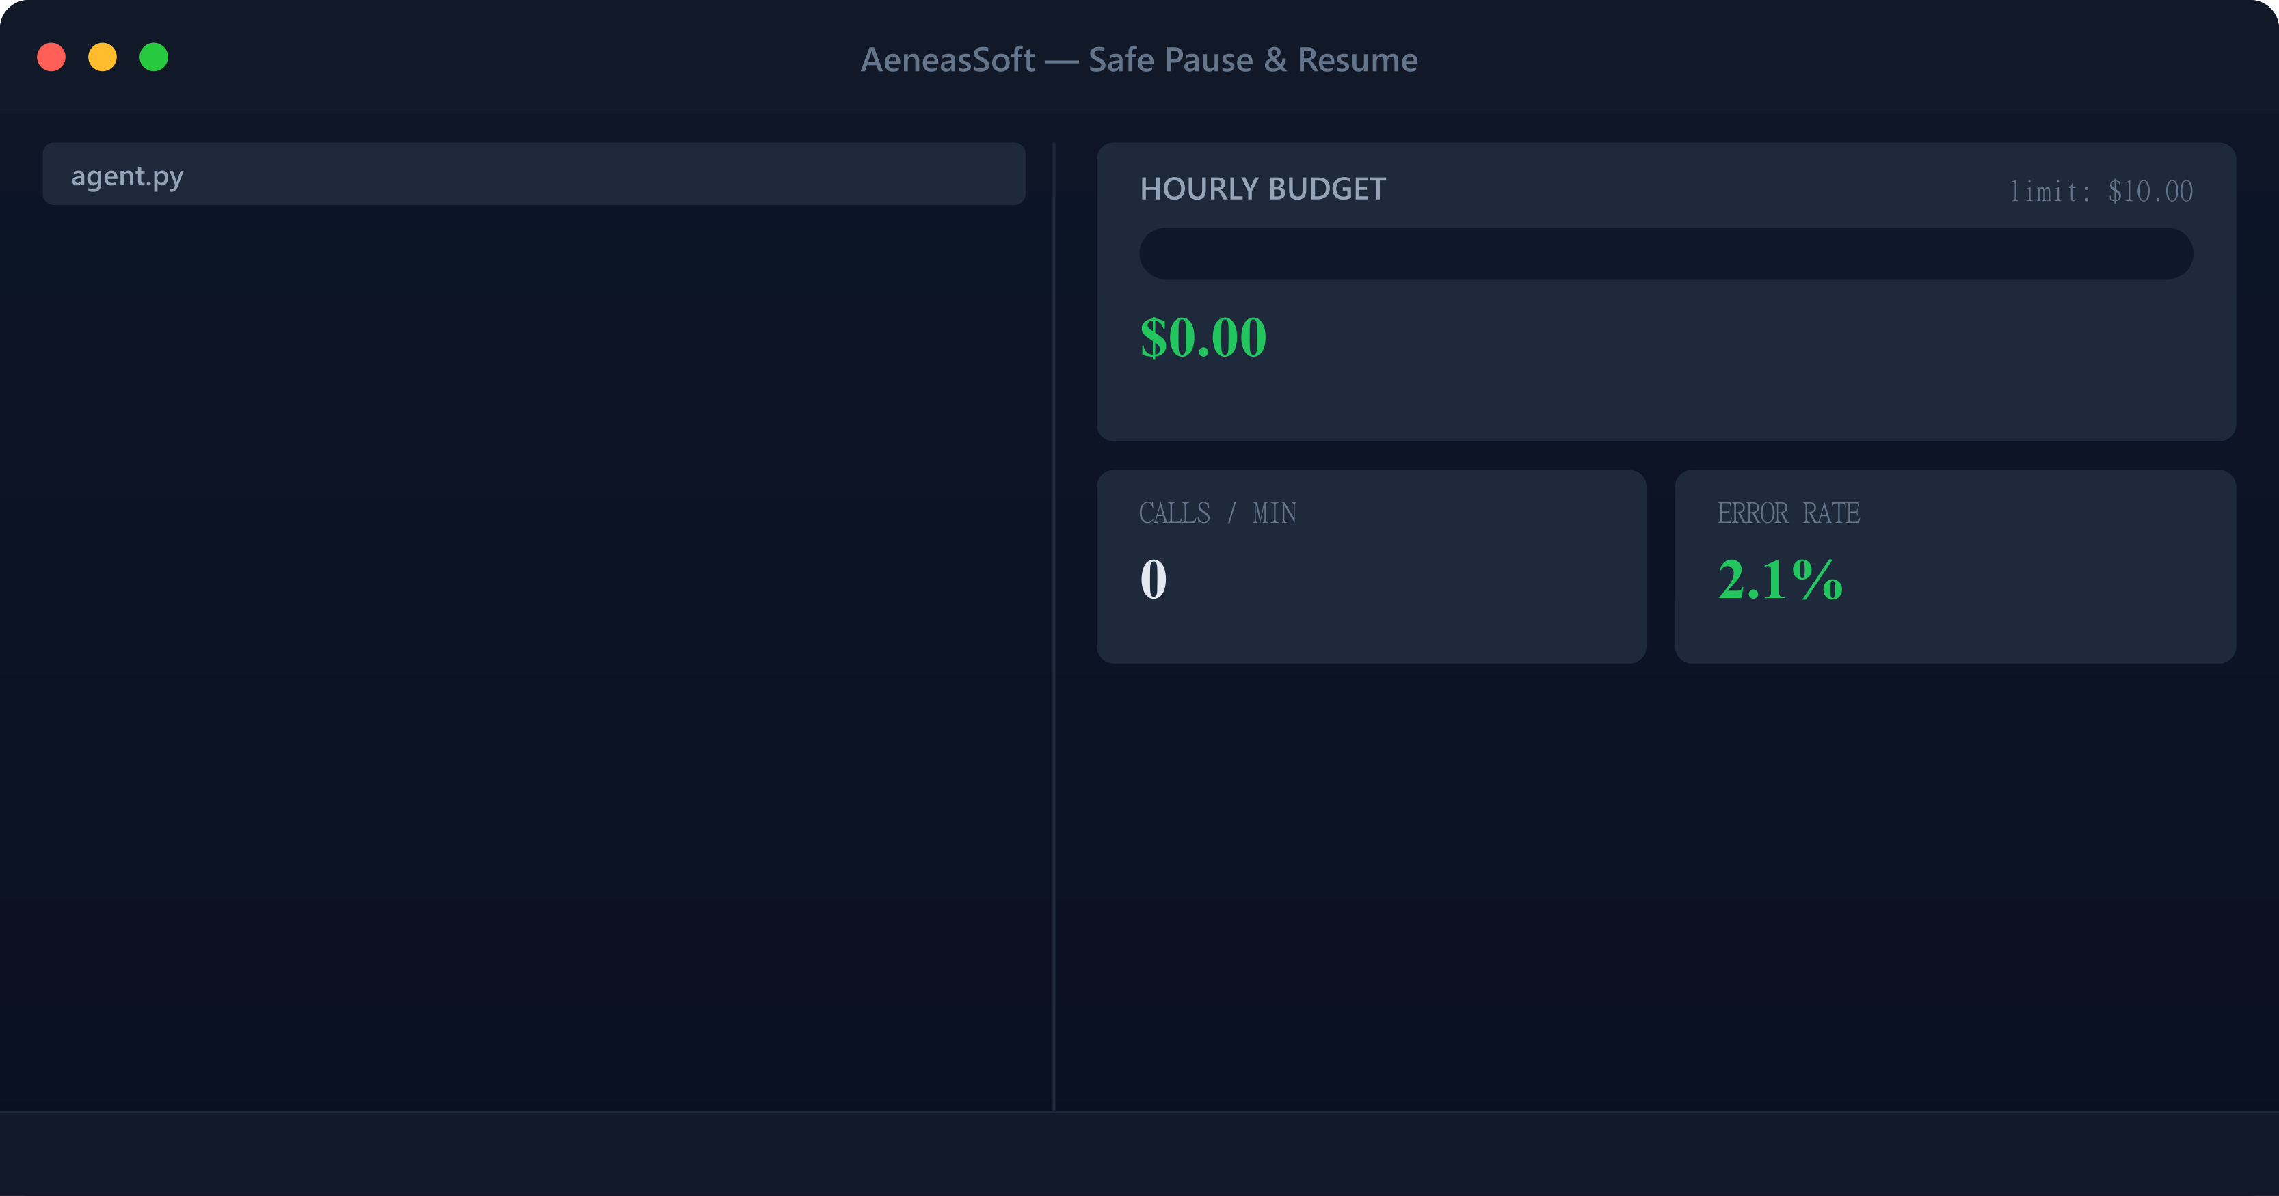Click the yellow traffic light control

103,58
